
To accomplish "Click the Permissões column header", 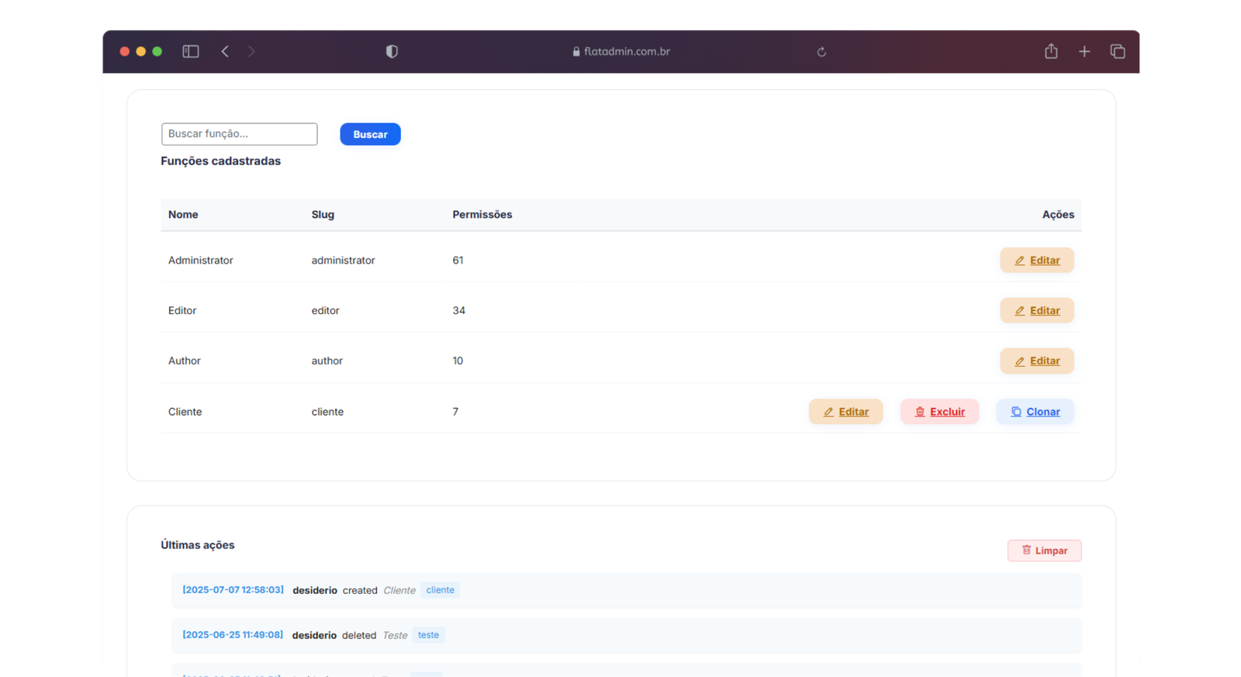I will click(482, 215).
